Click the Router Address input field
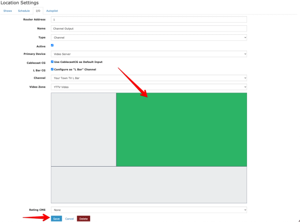 point(149,20)
